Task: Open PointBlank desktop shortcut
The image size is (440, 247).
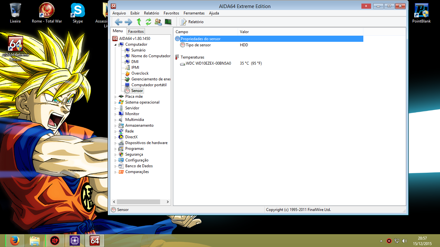Action: (421, 13)
